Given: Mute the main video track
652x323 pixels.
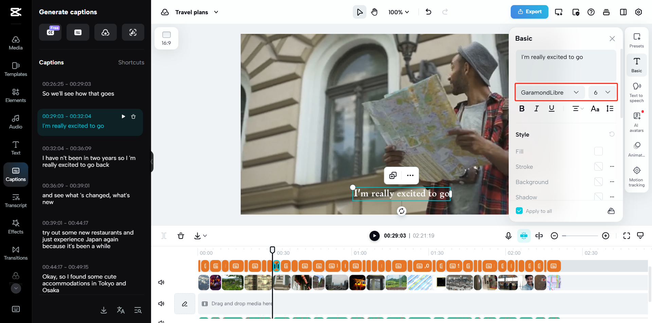Looking at the screenshot, I should point(161,282).
